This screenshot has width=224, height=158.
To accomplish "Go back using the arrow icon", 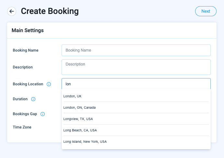I will tap(12, 11).
